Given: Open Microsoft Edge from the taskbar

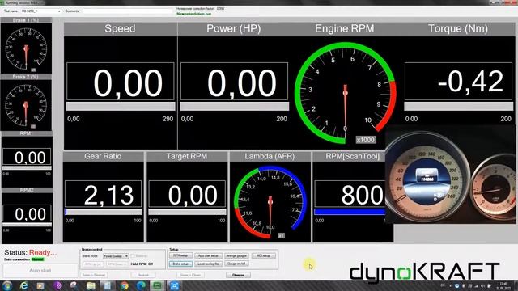Looking at the screenshot, I should pyautogui.click(x=141, y=285).
